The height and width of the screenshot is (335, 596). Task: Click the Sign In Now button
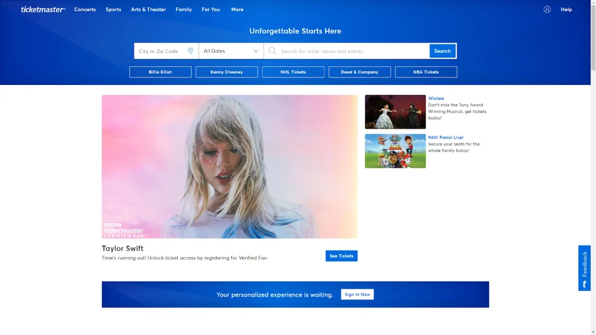357,294
